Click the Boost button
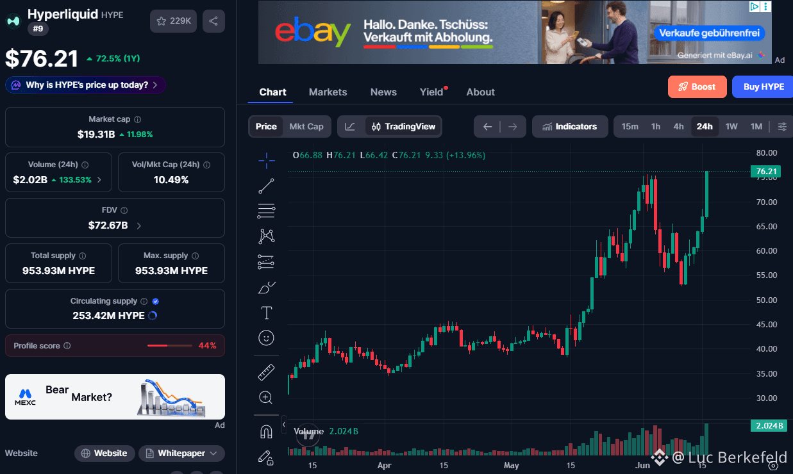Screen dimensions: 793x474 [697, 86]
